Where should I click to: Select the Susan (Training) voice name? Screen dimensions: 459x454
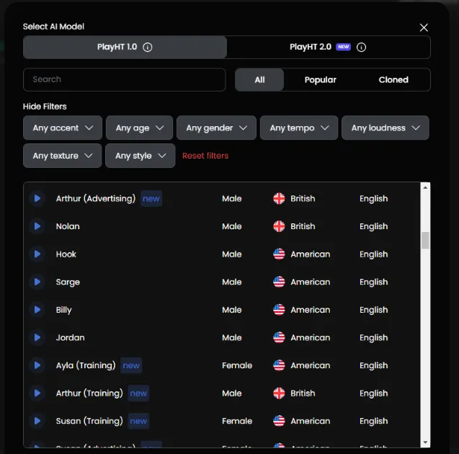pos(89,421)
